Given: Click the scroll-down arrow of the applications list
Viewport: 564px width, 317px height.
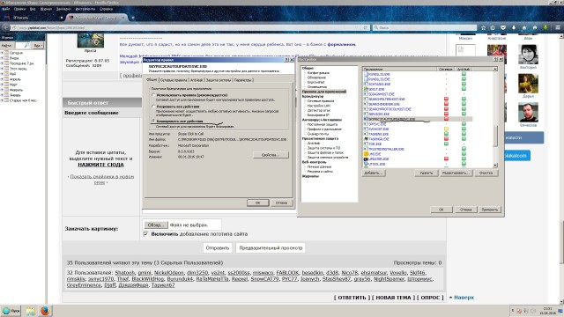Looking at the screenshot, I should tap(495, 165).
